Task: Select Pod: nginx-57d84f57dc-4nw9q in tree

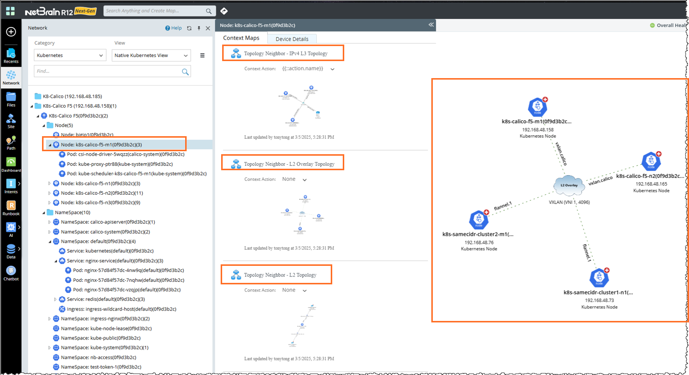Action: (125, 270)
